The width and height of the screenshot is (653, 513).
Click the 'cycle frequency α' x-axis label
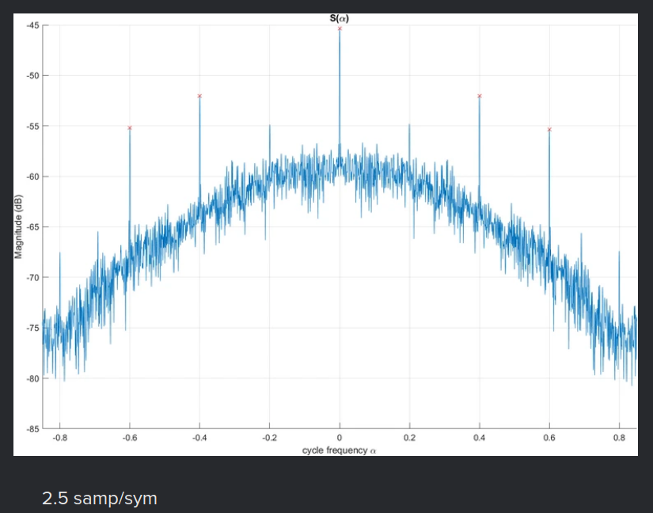pos(339,450)
